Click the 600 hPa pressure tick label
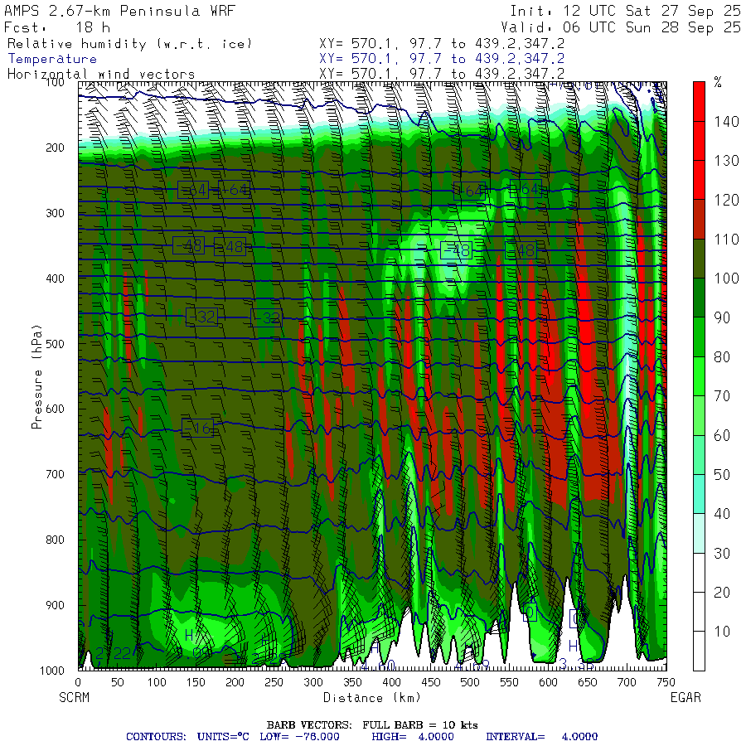 (55, 409)
